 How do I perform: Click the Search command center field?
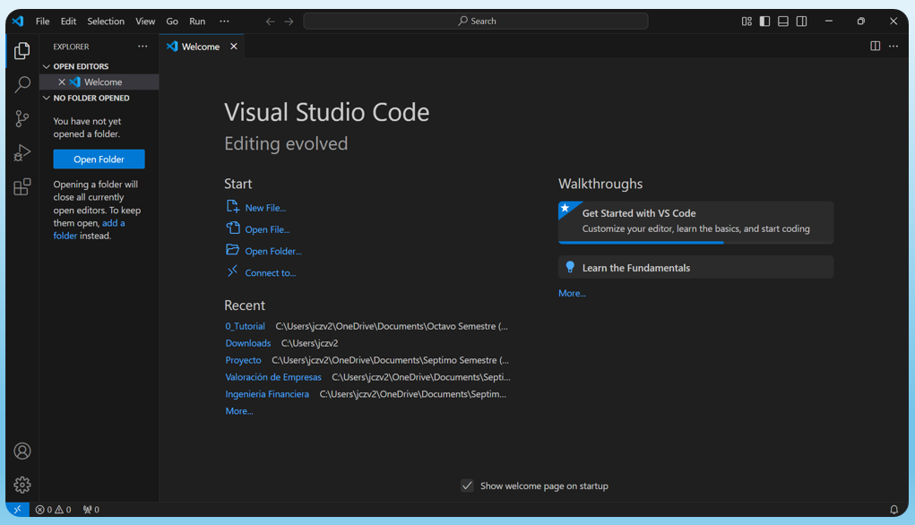476,21
